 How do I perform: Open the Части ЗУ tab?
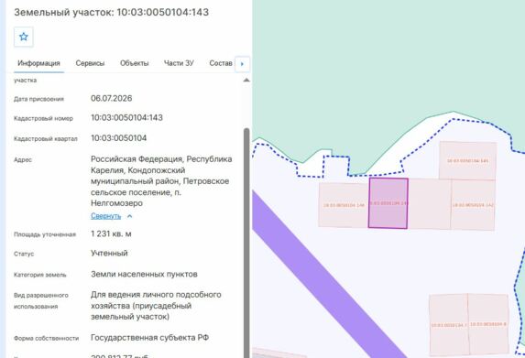tap(179, 63)
